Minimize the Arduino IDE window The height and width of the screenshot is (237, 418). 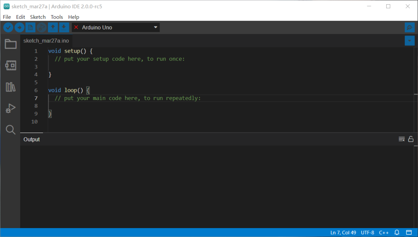click(x=369, y=7)
